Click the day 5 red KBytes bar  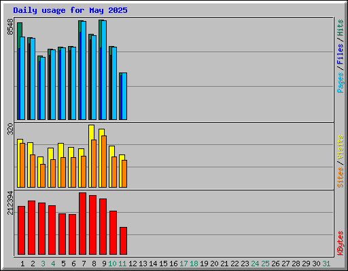63,234
